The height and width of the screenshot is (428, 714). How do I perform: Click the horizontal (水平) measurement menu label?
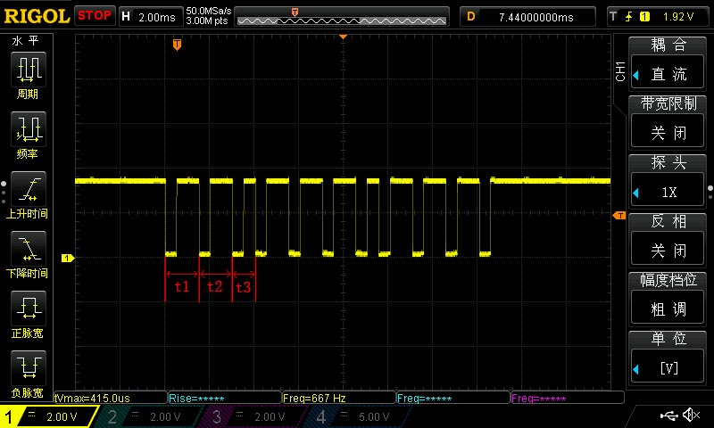[x=26, y=41]
